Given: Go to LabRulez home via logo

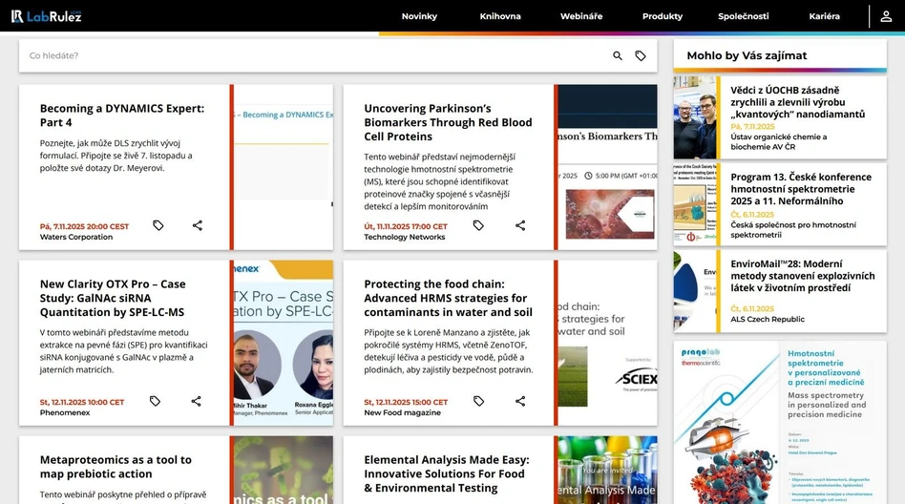Looking at the screenshot, I should click(x=46, y=16).
